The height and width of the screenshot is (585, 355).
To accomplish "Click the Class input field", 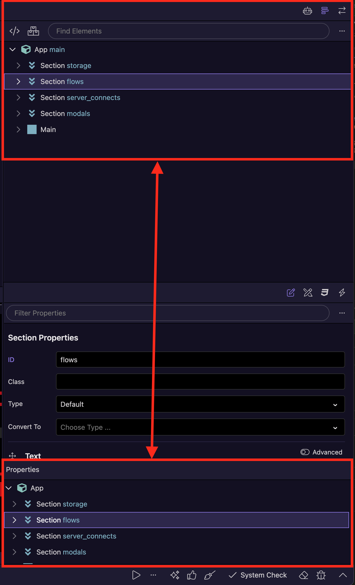I will 200,381.
